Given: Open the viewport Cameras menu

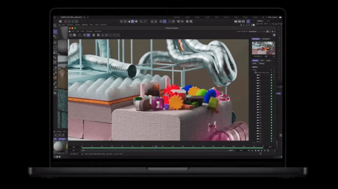Looking at the screenshot, I should (70, 25).
